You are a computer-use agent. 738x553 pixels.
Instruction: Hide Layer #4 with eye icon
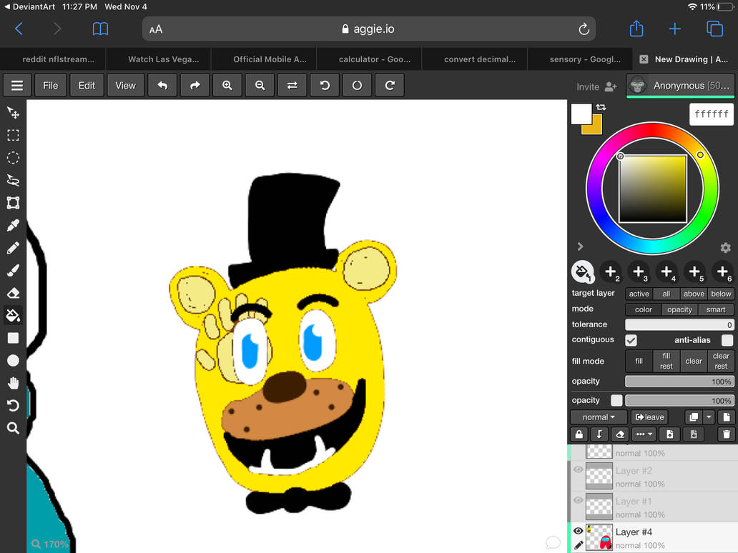579,531
